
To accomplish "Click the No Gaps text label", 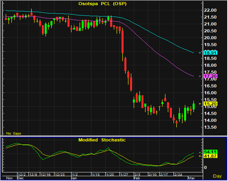I will [14, 133].
